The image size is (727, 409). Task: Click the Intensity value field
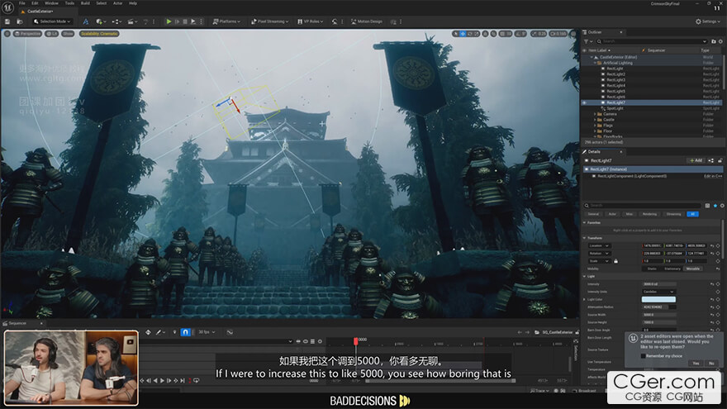click(658, 284)
